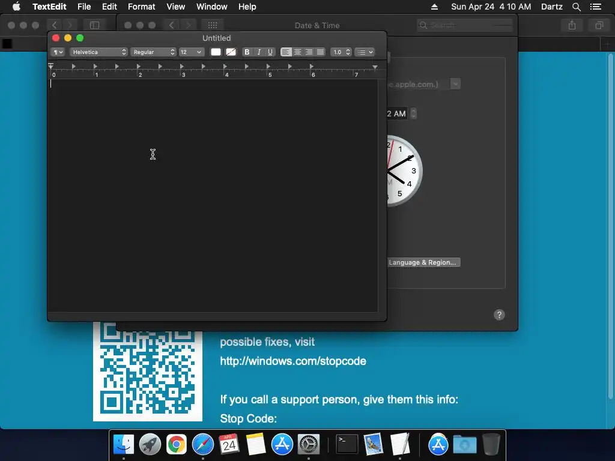
Task: Open time server dropdown in Date & Time
Action: (455, 84)
